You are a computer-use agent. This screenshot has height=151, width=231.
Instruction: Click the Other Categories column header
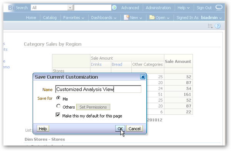pyautogui.click(x=147, y=64)
